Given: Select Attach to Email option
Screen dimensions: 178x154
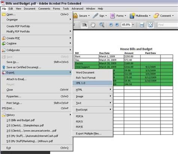Looking at the screenshot, I should tap(36, 79).
